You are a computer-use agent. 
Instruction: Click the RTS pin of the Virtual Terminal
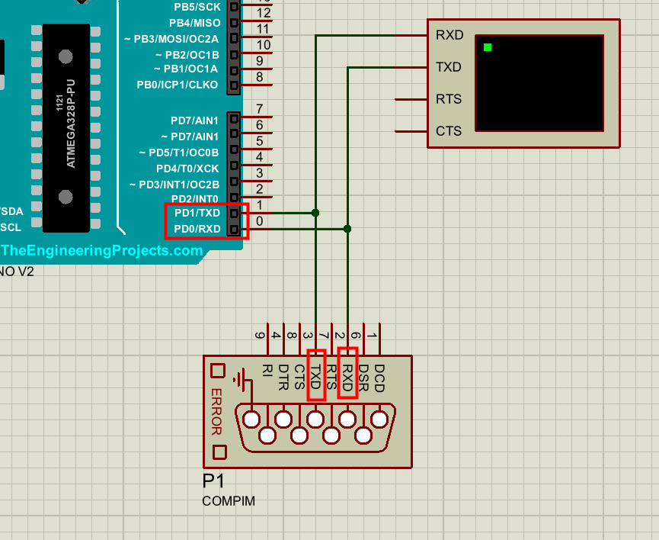(x=448, y=99)
